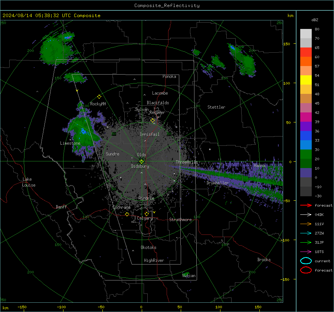Click the 150 tick on right axis
This screenshot has width=334, height=312.
(286, 44)
